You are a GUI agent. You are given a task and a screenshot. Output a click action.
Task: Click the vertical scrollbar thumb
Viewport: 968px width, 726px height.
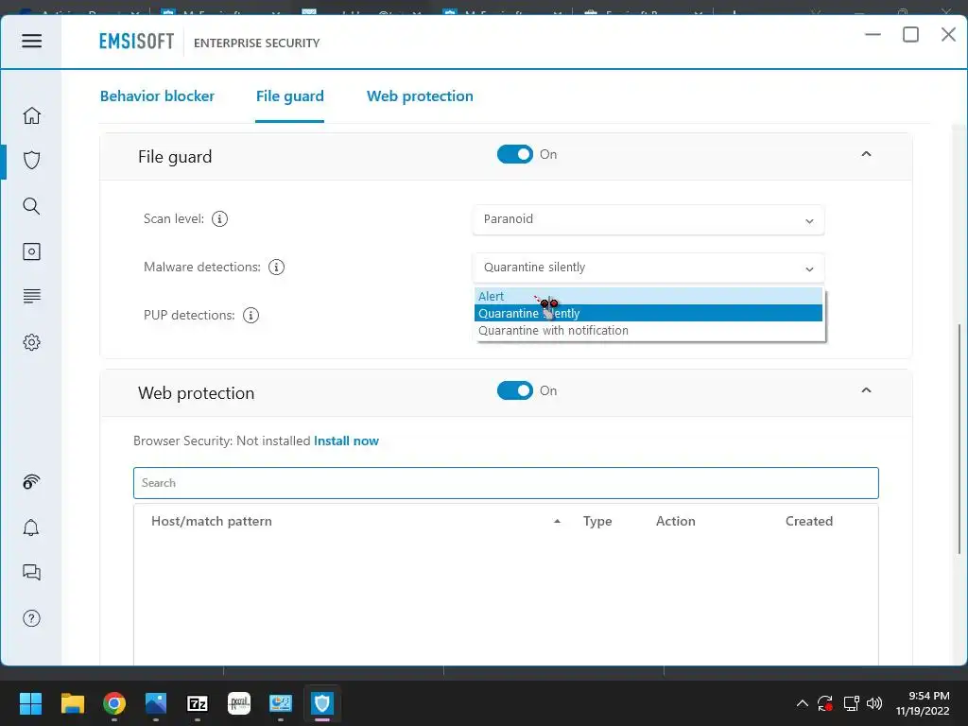[x=959, y=439]
